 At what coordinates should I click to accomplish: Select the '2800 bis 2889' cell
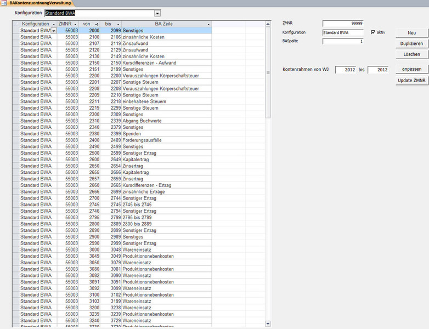point(167,224)
